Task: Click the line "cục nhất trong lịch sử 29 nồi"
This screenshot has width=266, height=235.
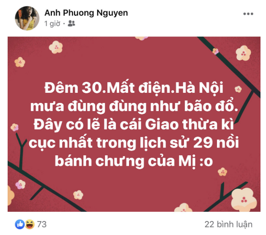Action: [x=134, y=143]
